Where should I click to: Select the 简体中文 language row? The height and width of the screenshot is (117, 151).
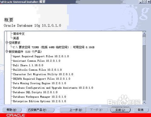click(19, 34)
